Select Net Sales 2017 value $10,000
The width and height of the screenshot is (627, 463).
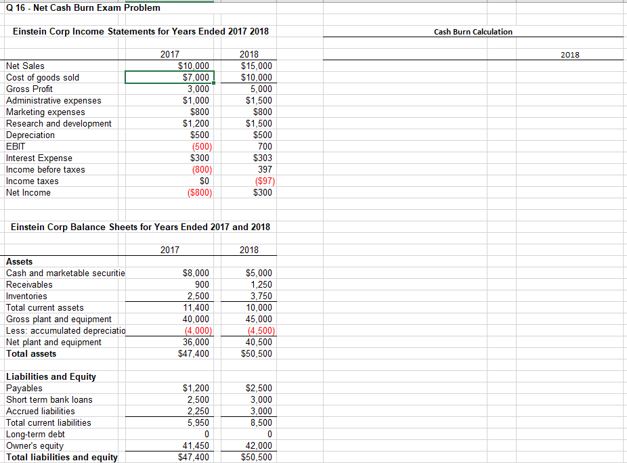click(x=194, y=66)
